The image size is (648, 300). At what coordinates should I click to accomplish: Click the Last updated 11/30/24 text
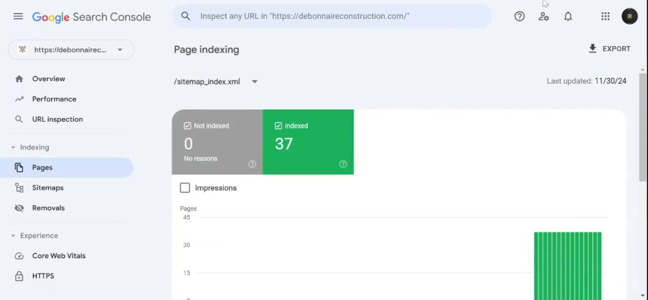[586, 82]
